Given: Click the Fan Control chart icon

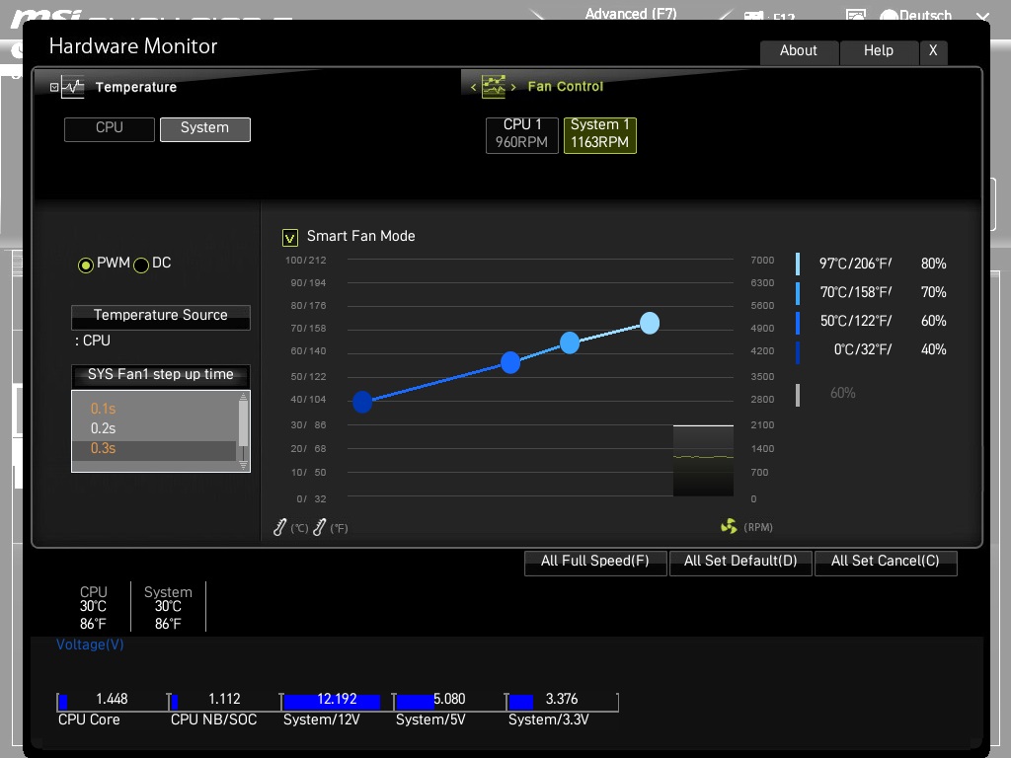Looking at the screenshot, I should pyautogui.click(x=494, y=87).
